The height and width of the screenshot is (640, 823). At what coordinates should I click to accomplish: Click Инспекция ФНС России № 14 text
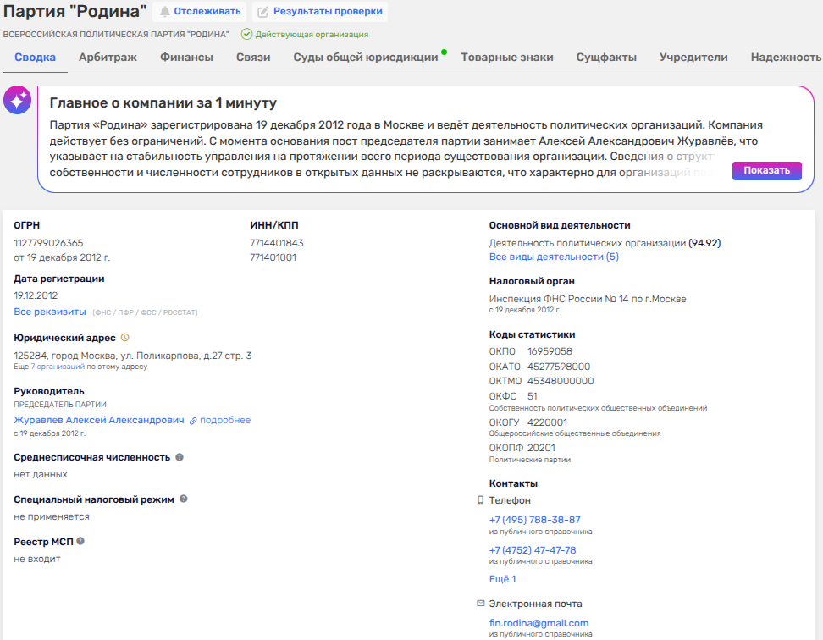(588, 299)
